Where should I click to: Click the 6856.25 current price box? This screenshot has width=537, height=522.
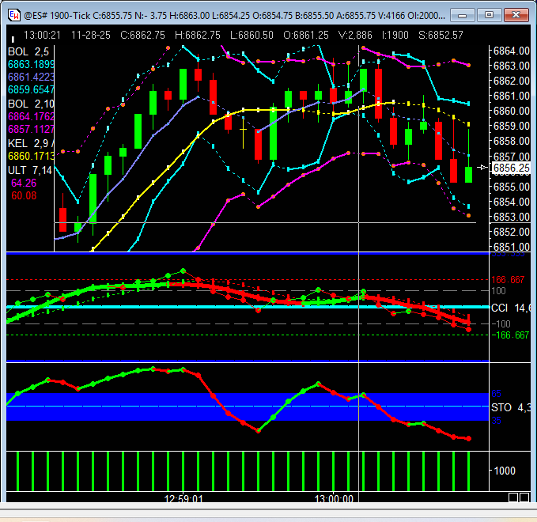click(x=511, y=168)
